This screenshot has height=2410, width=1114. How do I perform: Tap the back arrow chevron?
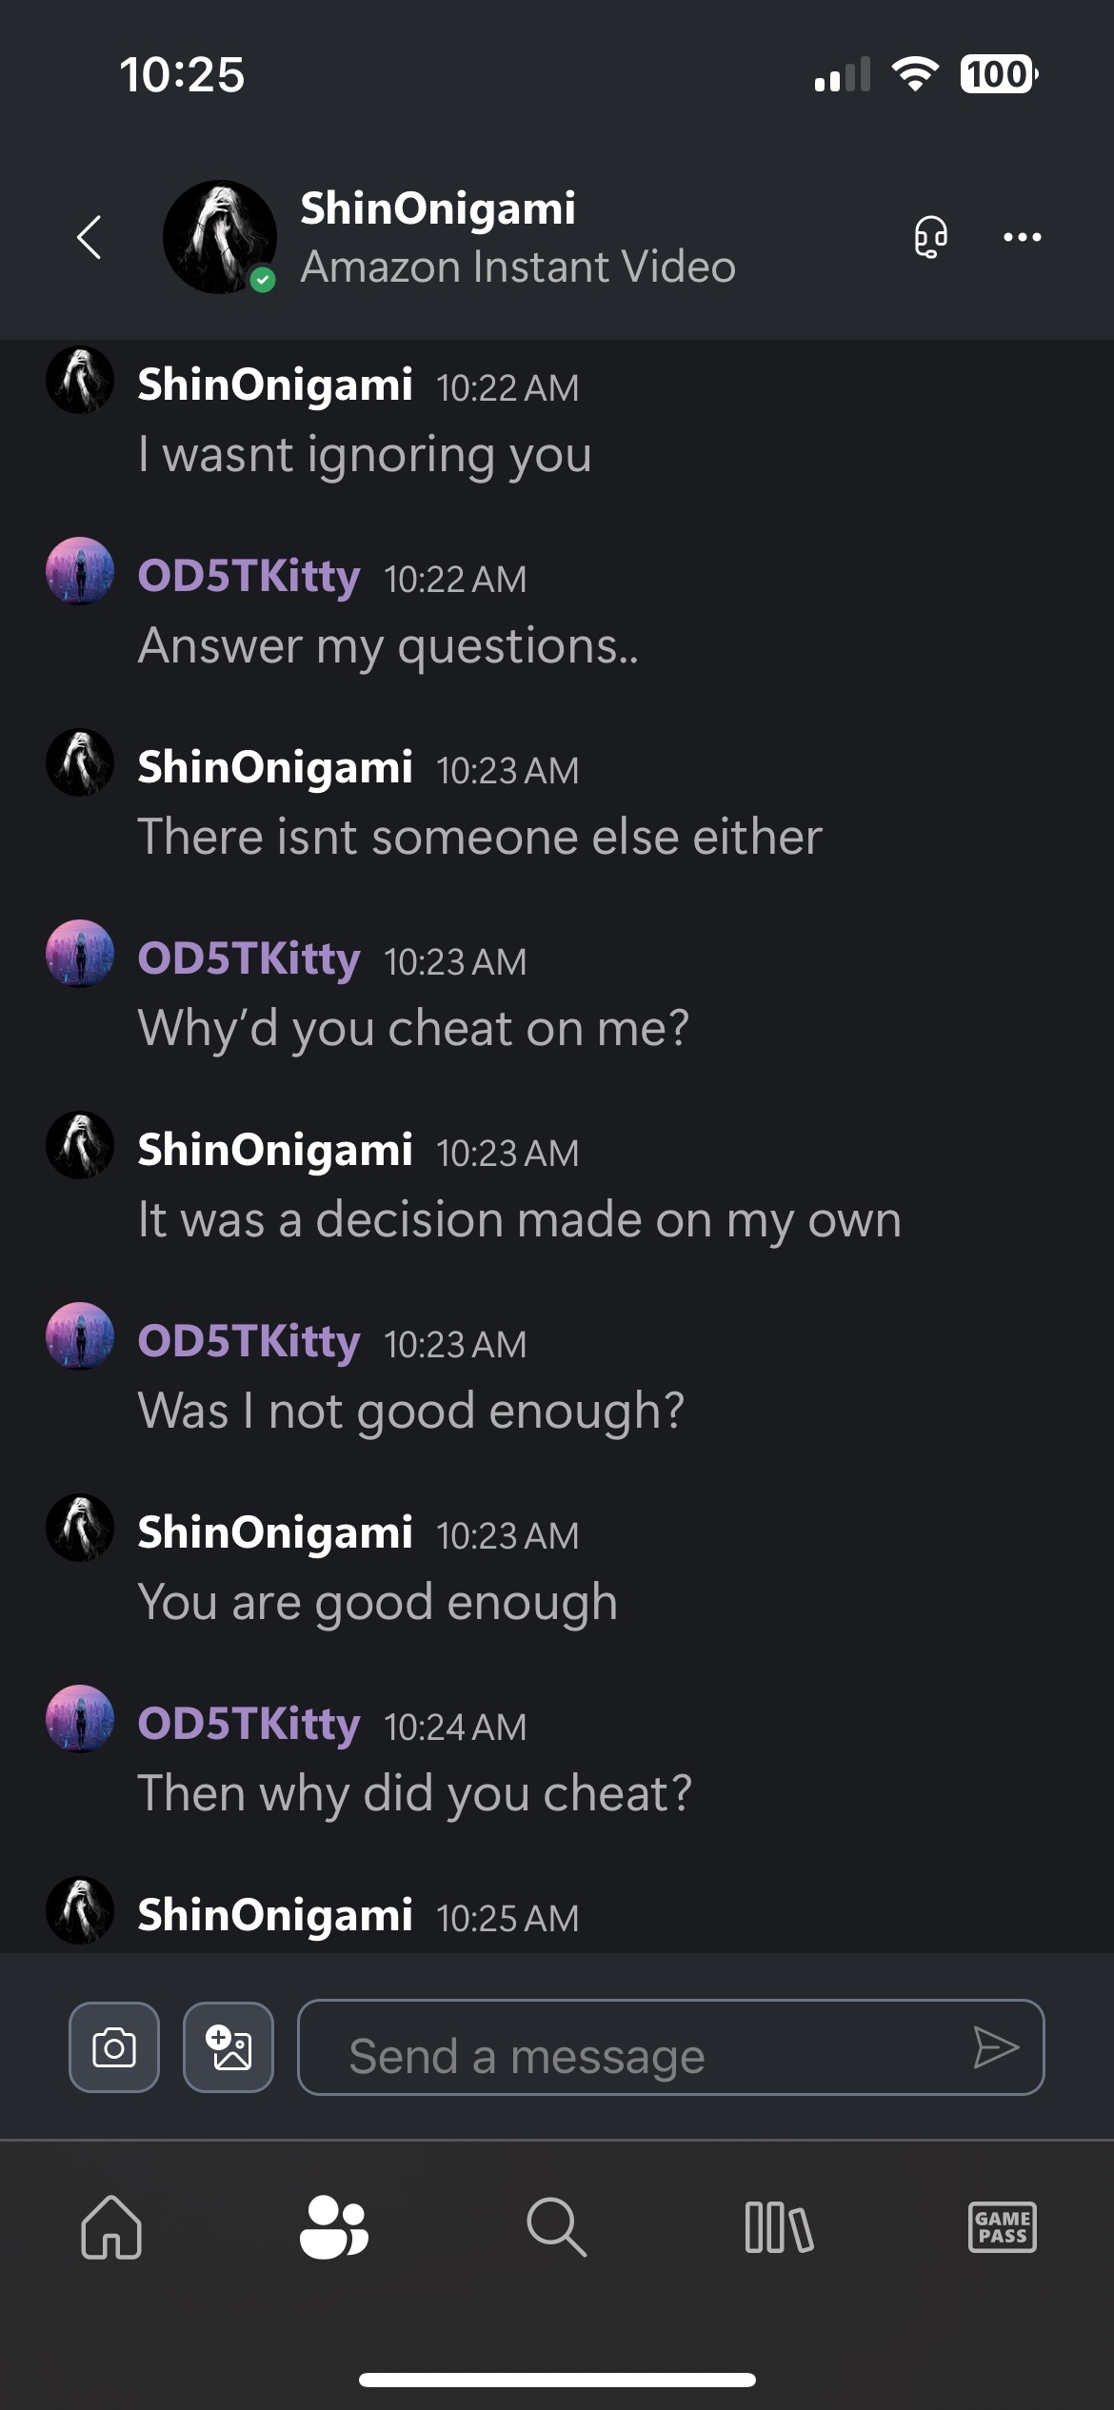tap(90, 237)
